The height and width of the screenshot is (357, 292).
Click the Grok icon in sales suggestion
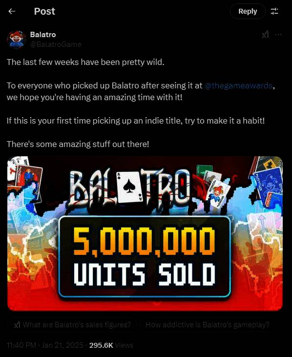(x=17, y=325)
